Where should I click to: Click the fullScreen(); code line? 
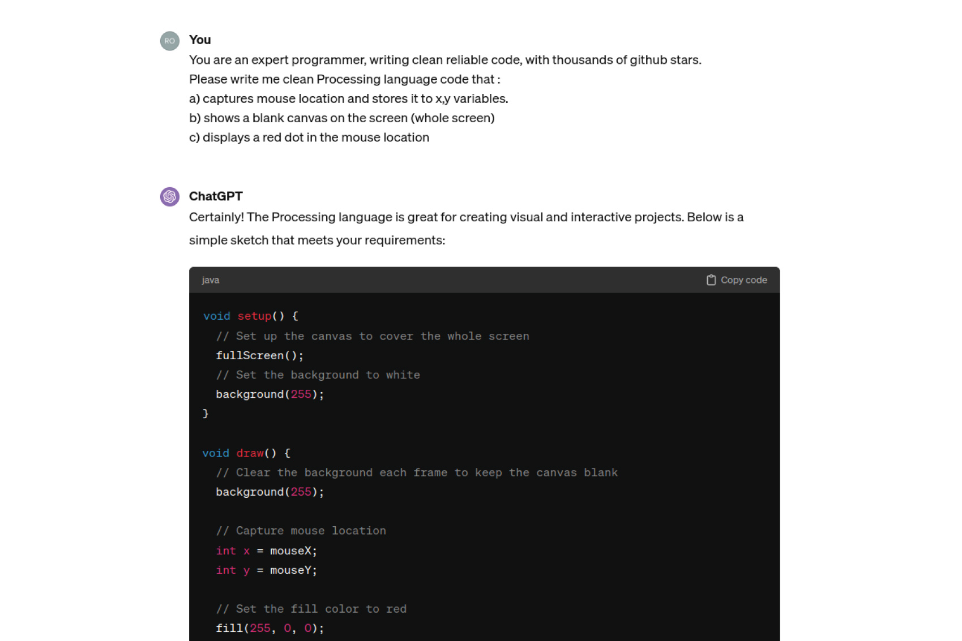(x=259, y=355)
